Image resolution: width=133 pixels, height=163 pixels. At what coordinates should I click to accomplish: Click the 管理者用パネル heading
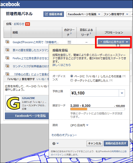(x=19, y=14)
